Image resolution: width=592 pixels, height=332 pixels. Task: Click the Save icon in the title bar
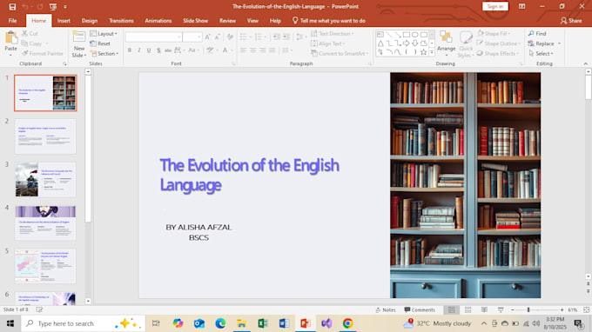(12, 6)
